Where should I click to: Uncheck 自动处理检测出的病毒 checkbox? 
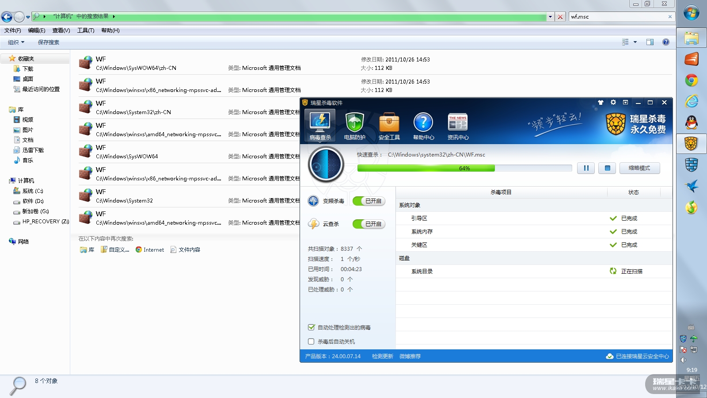pos(311,327)
